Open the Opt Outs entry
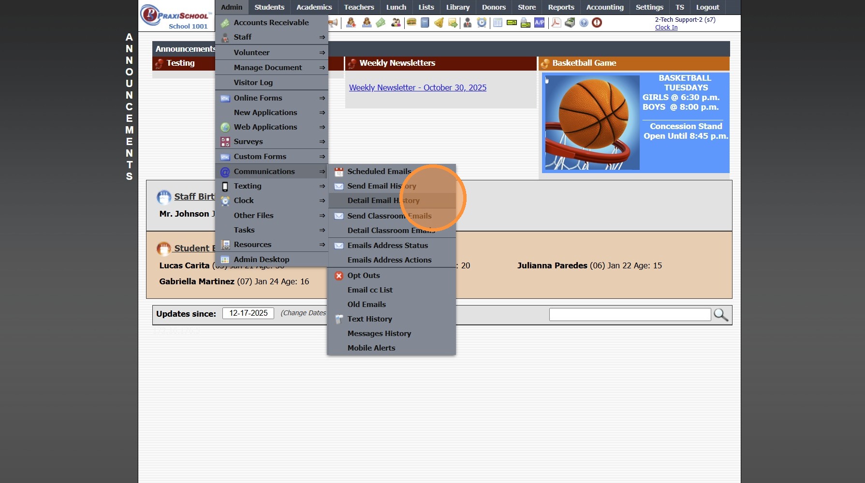Image resolution: width=865 pixels, height=483 pixels. pos(392,276)
